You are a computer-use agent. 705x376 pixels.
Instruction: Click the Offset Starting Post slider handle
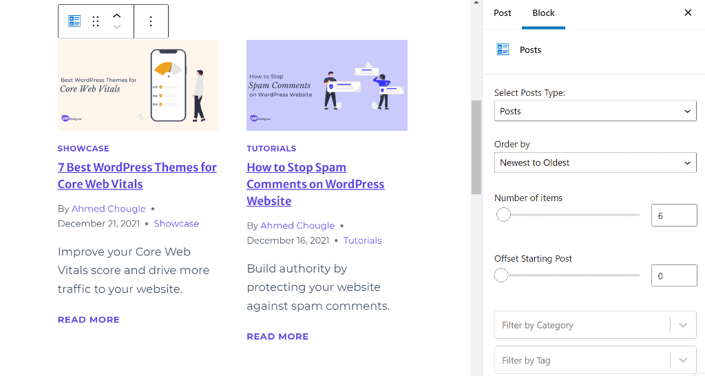501,275
